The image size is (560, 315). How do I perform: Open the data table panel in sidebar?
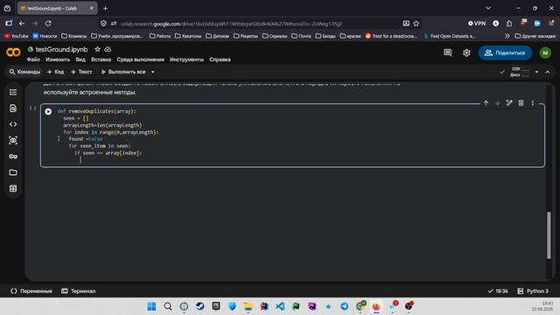[x=13, y=189]
